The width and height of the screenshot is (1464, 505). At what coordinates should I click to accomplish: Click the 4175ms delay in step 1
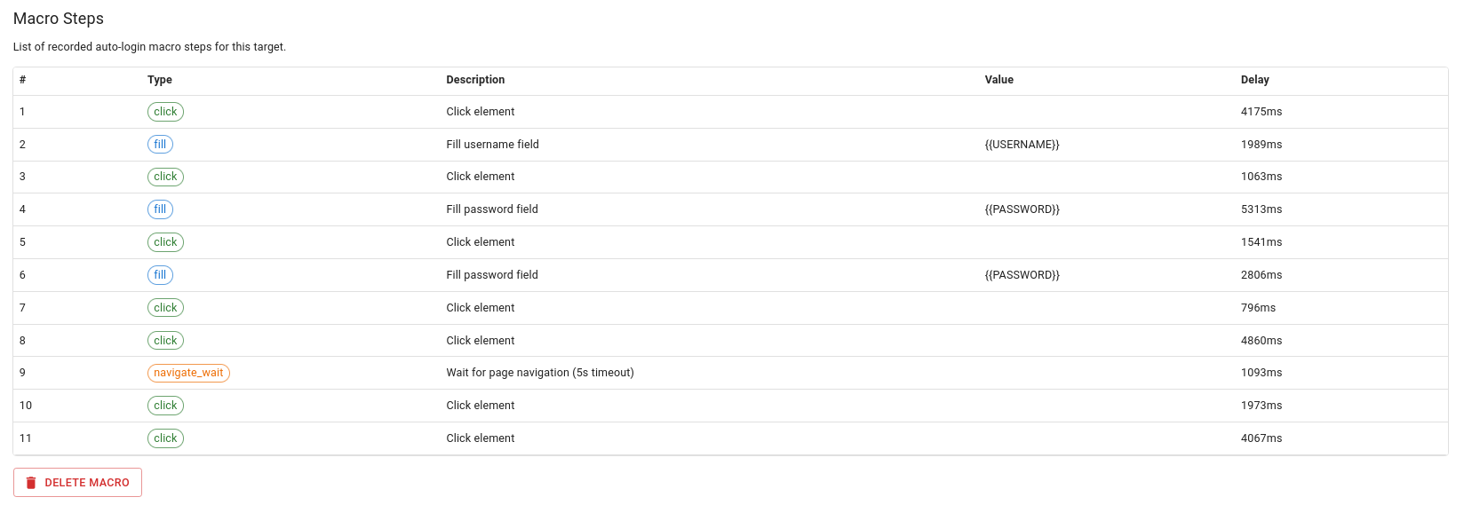point(1261,112)
